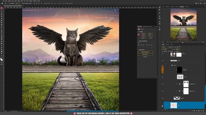Image resolution: width=206 pixels, height=115 pixels.
Task: Toggle Show Transform Controls checkbox
Action: pos(22,3)
